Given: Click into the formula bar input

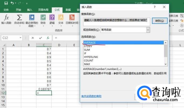Looking at the screenshot, I should coord(66,38).
